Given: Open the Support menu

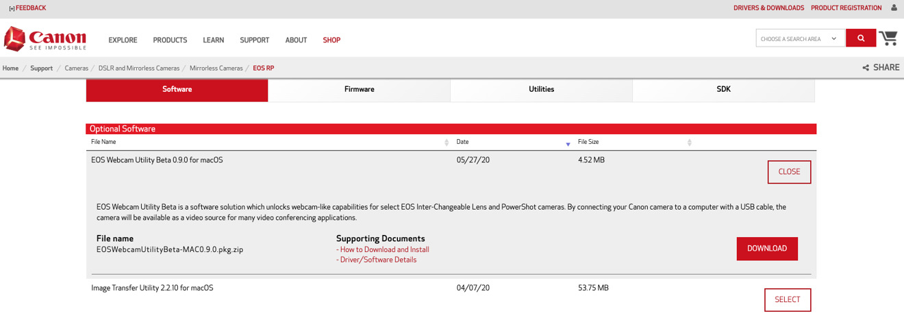Looking at the screenshot, I should (255, 40).
